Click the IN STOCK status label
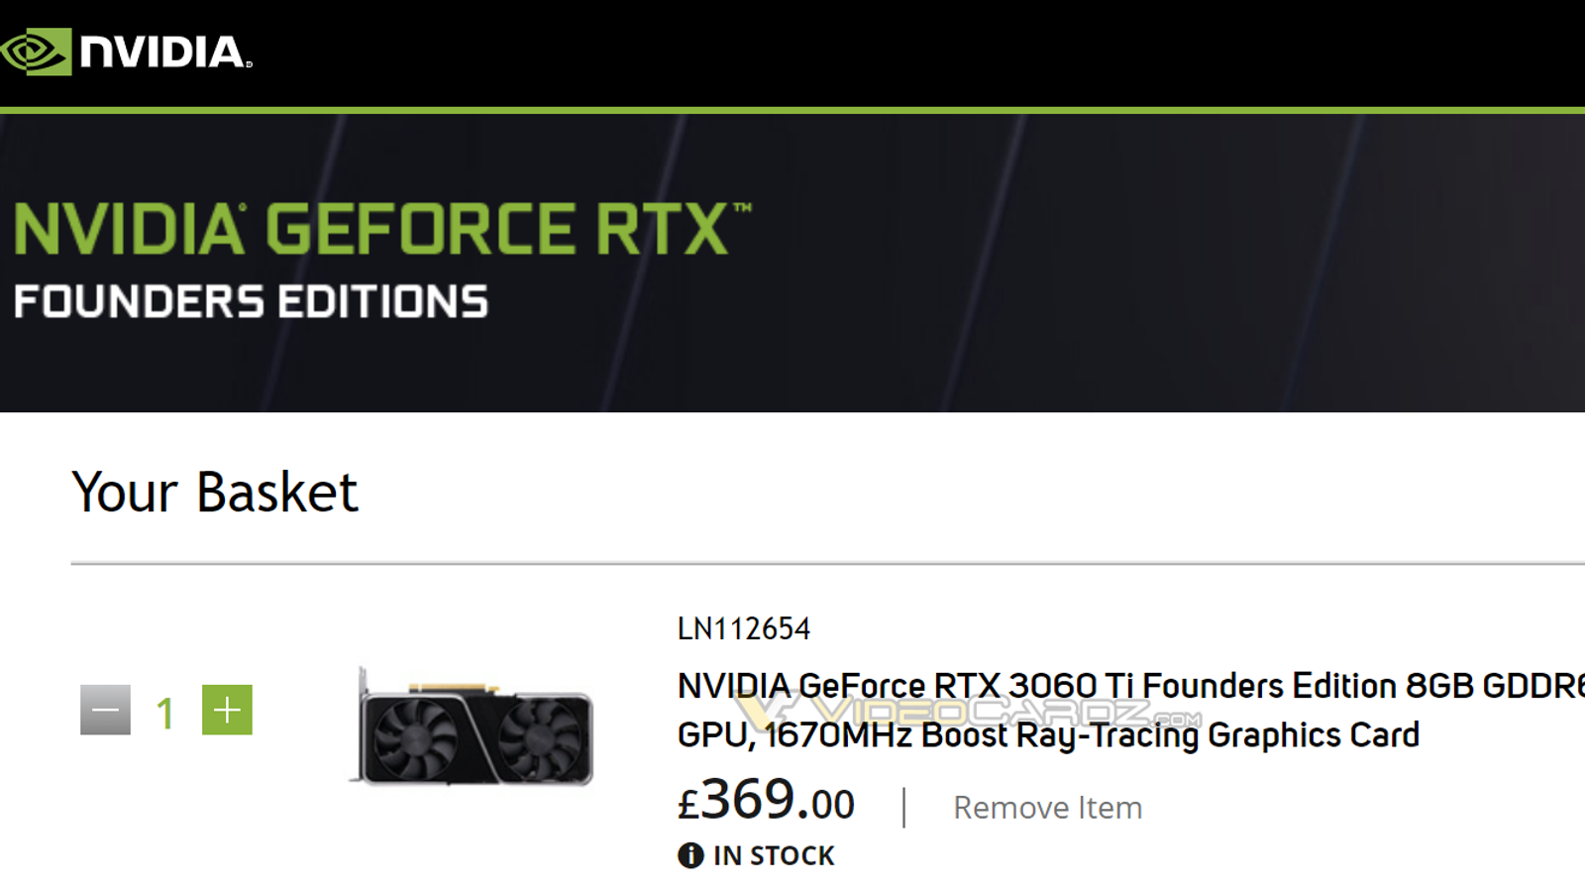Screen dimensions: 1585x892 point(774,855)
